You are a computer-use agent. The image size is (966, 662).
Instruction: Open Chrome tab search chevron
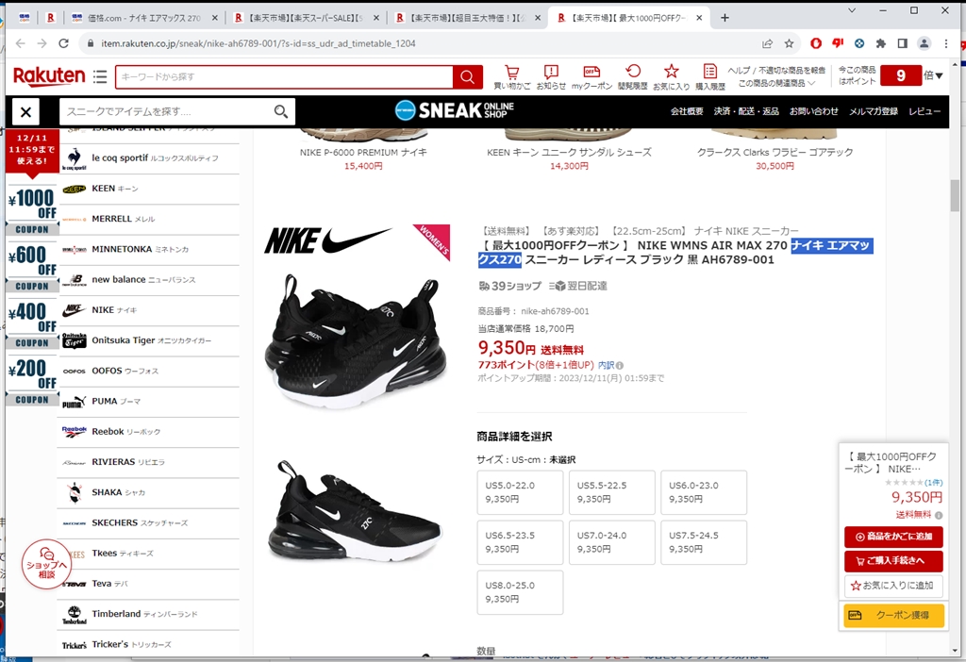coord(852,10)
